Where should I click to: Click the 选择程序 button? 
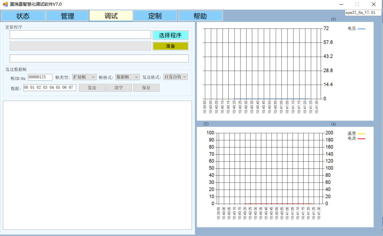click(x=170, y=35)
